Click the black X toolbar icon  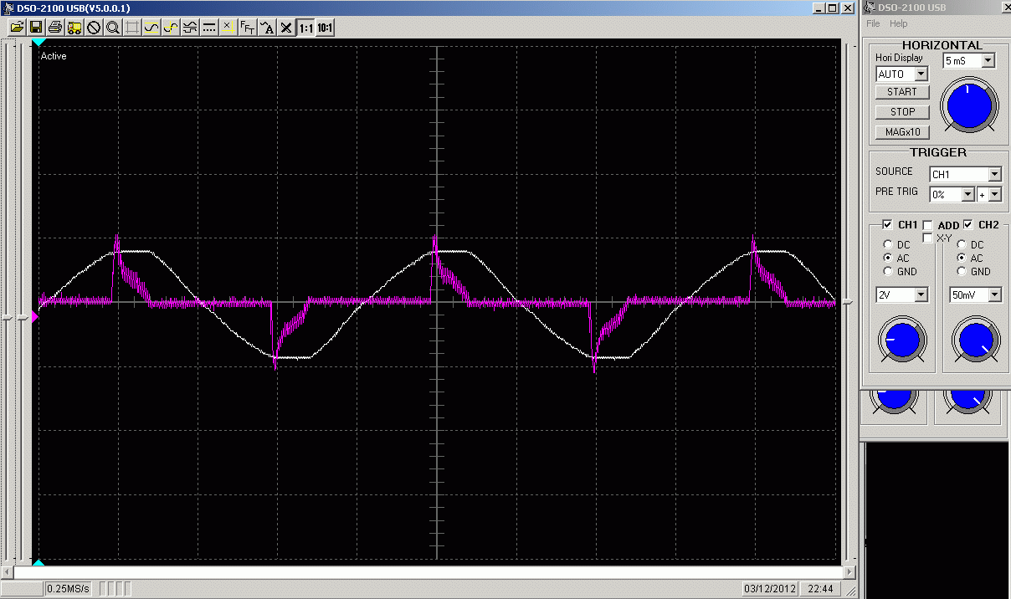[x=286, y=28]
